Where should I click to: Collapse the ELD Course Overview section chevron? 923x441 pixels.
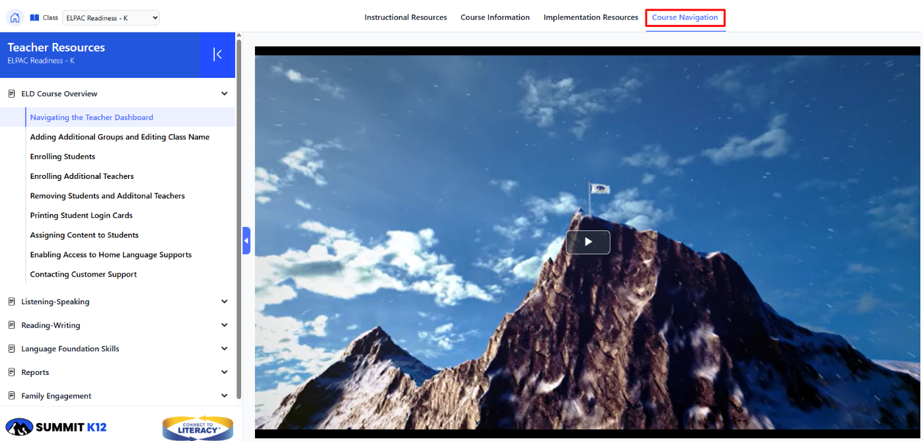click(x=225, y=94)
